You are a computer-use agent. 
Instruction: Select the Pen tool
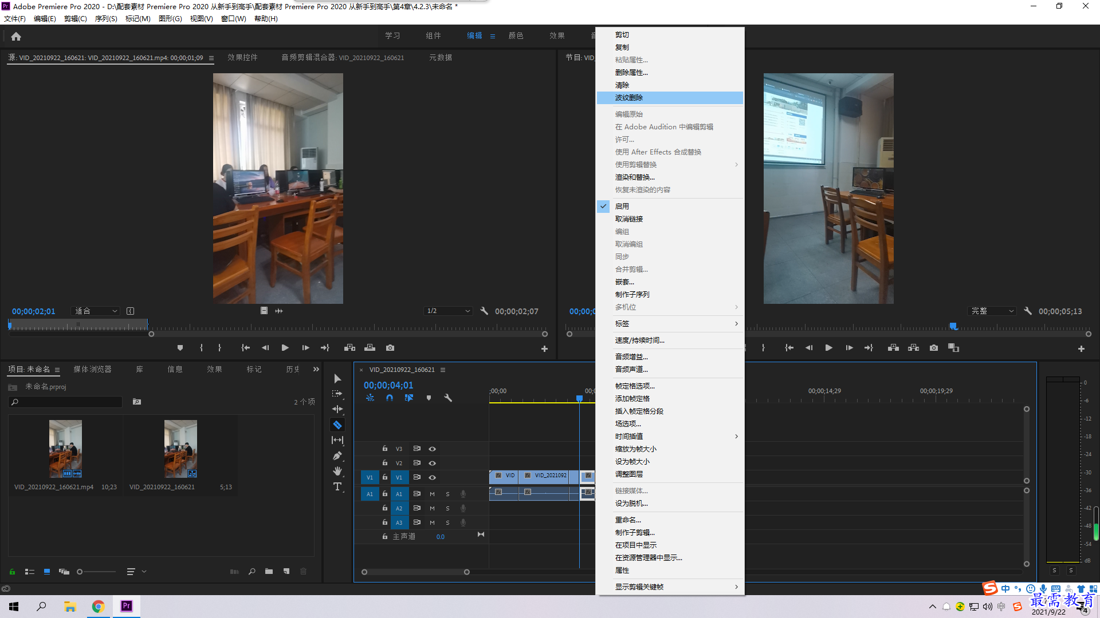point(337,456)
